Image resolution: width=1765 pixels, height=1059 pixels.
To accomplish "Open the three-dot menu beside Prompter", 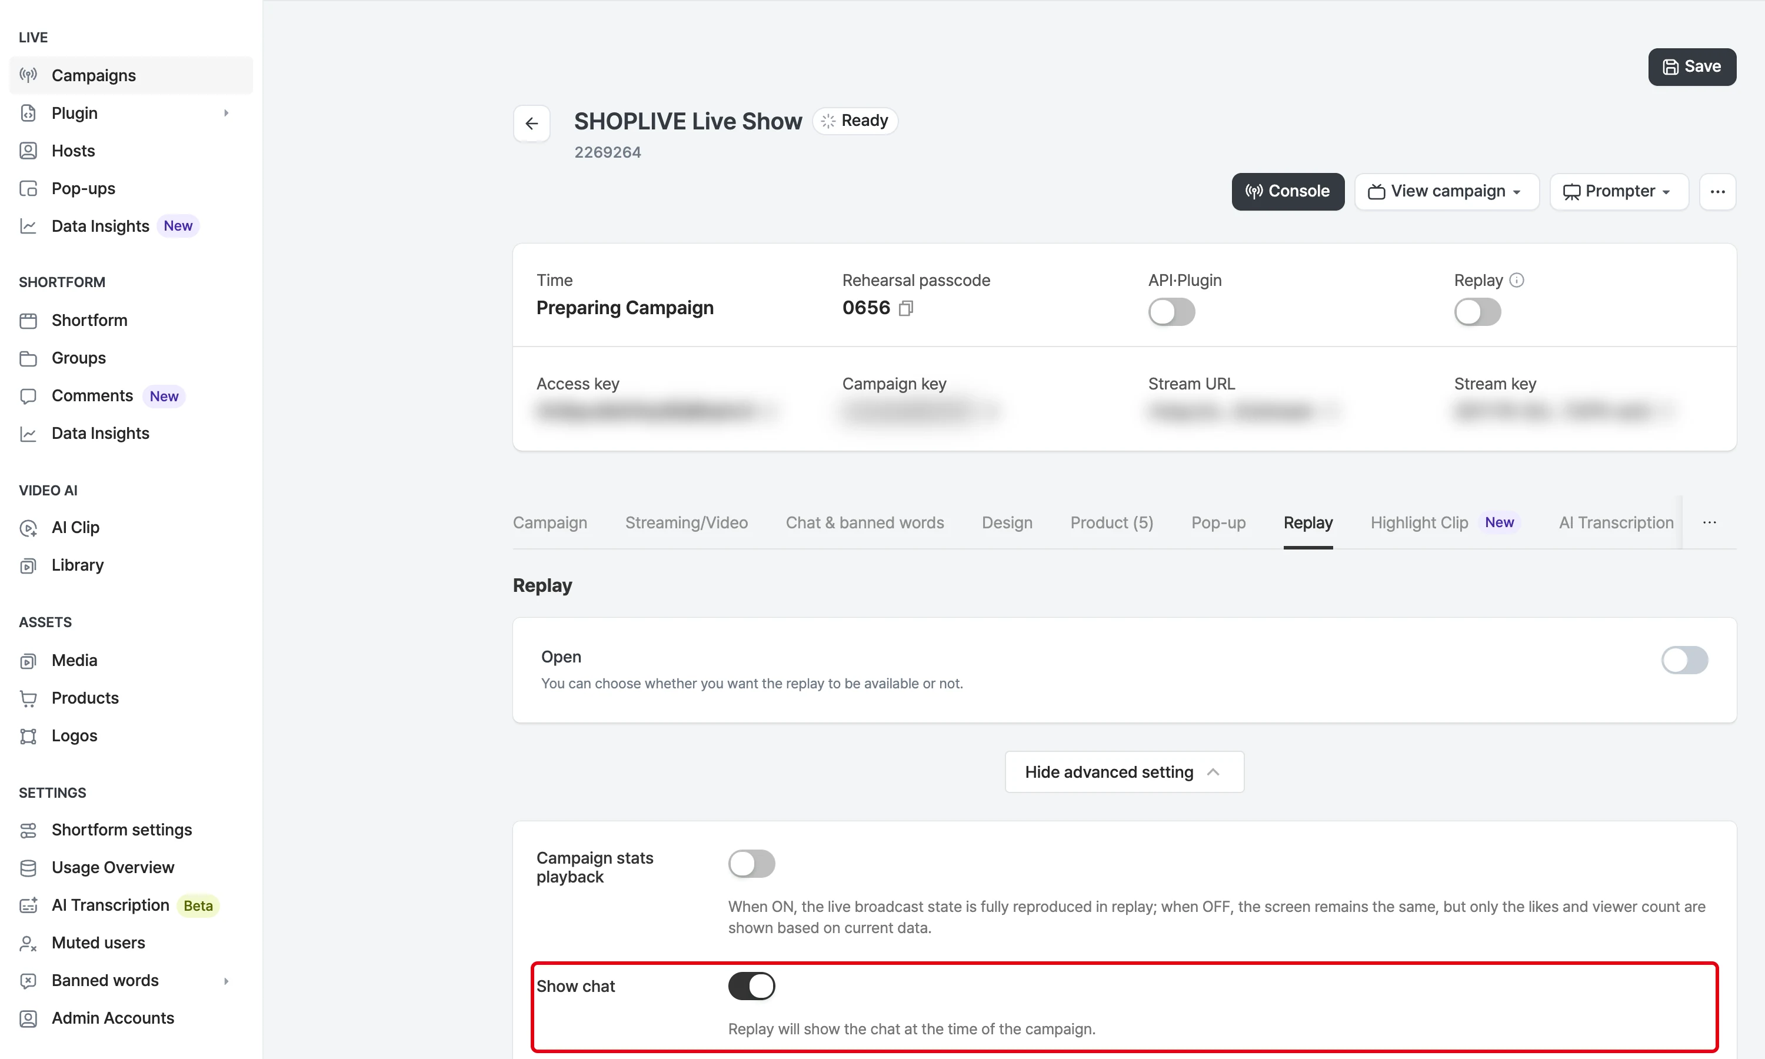I will [1717, 191].
